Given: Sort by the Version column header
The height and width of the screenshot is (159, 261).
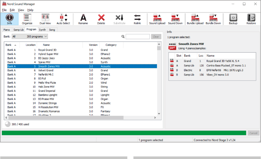Looking at the screenshot, I should tap(91, 45).
